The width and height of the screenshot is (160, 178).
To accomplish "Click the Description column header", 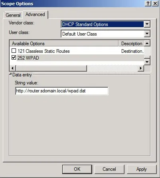I will (x=131, y=44).
